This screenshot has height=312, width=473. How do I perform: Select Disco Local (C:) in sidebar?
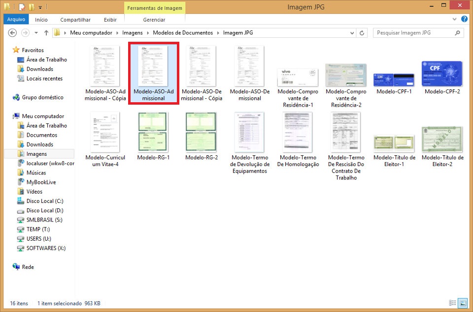point(44,201)
